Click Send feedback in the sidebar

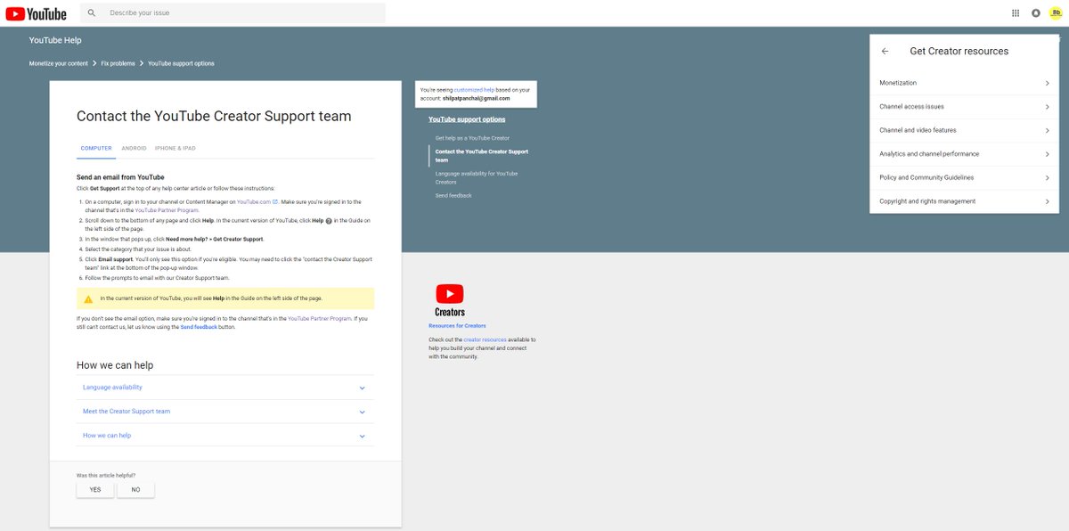tap(453, 195)
